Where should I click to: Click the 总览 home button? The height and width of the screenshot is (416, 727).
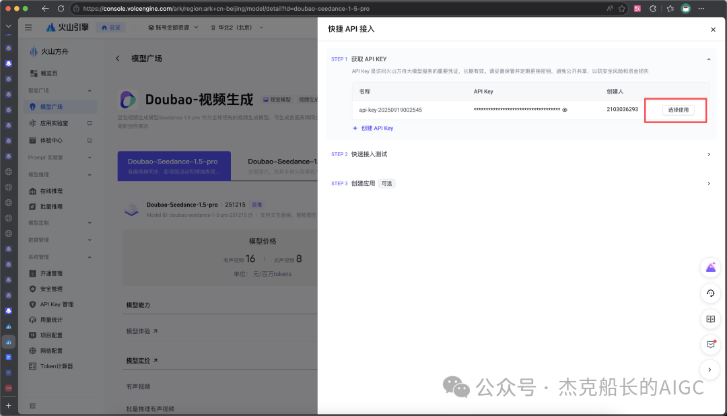point(111,28)
